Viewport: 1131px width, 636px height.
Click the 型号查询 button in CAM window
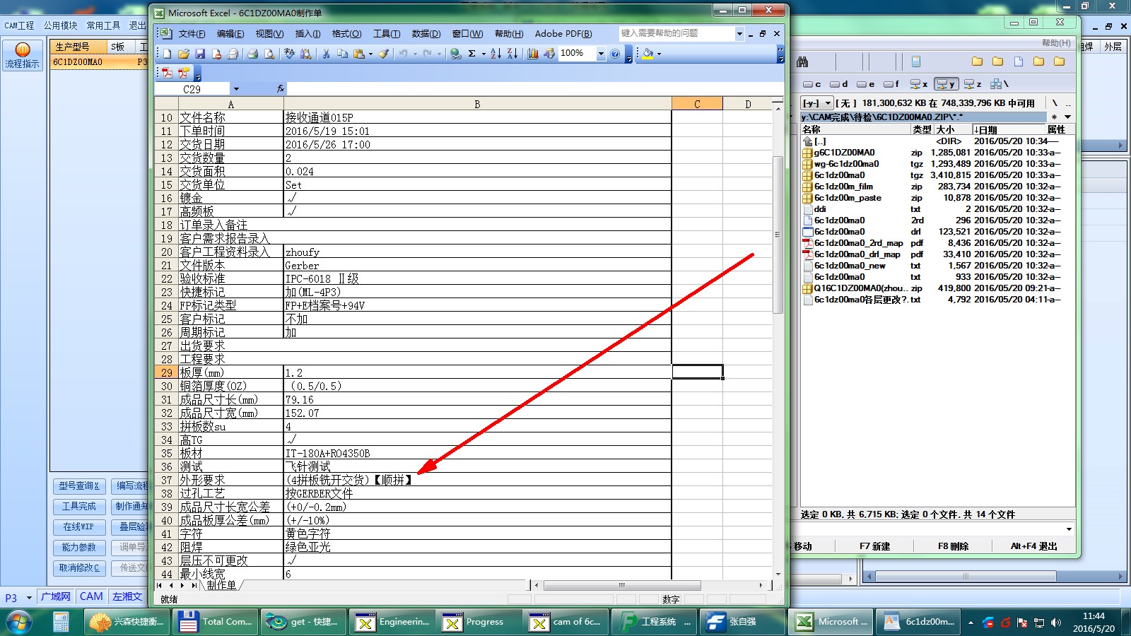point(79,486)
